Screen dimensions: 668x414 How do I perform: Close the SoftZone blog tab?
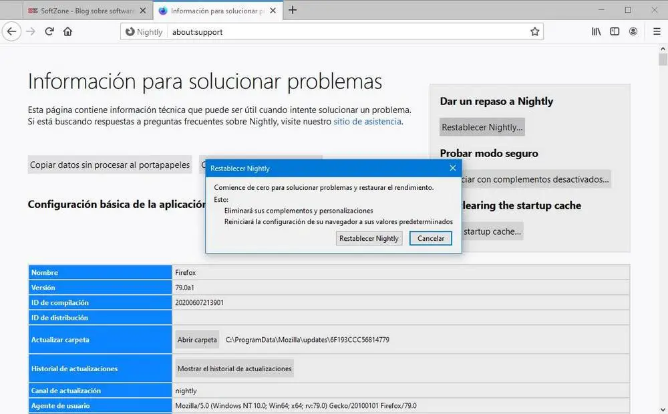tap(143, 11)
